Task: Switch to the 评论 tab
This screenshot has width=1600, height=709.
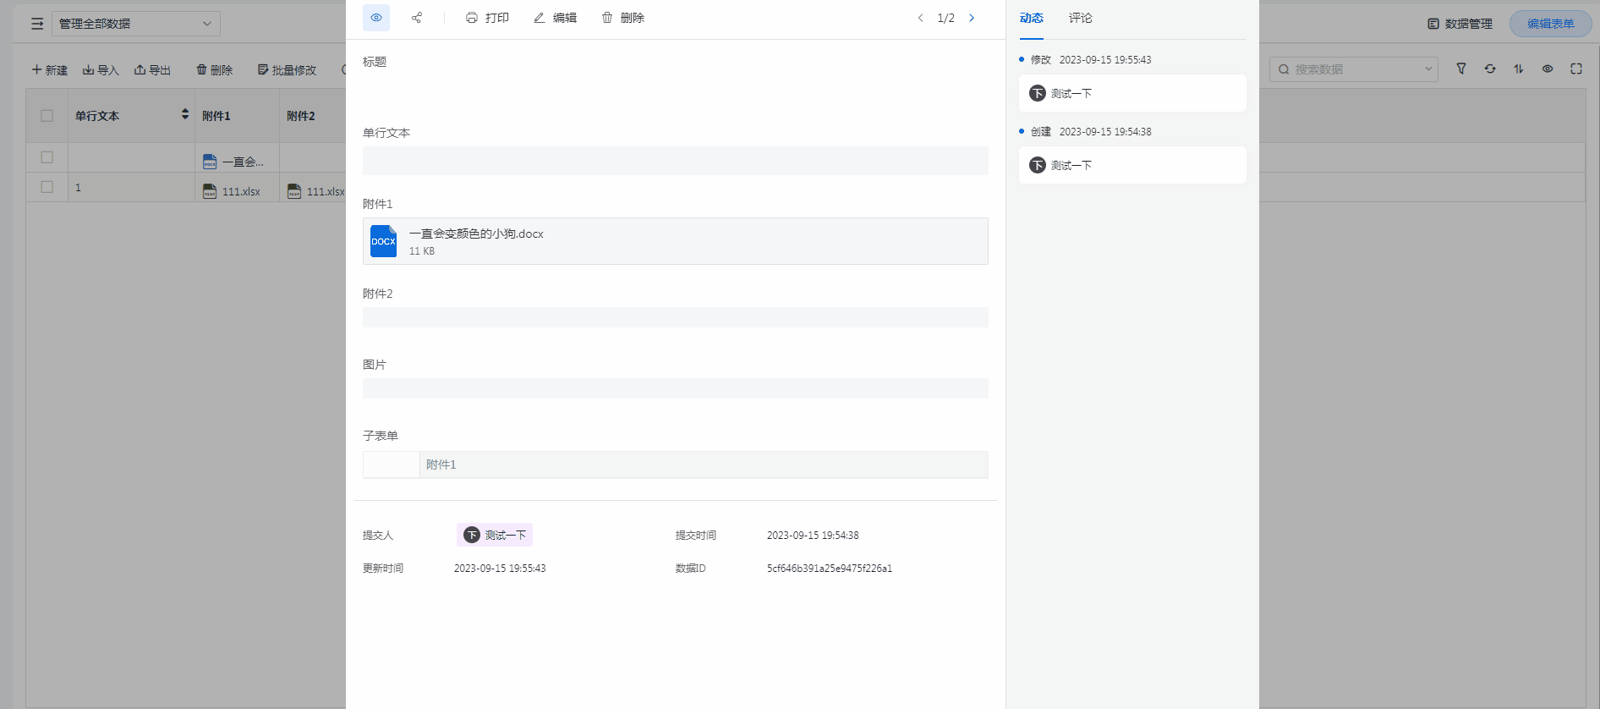Action: (1080, 18)
